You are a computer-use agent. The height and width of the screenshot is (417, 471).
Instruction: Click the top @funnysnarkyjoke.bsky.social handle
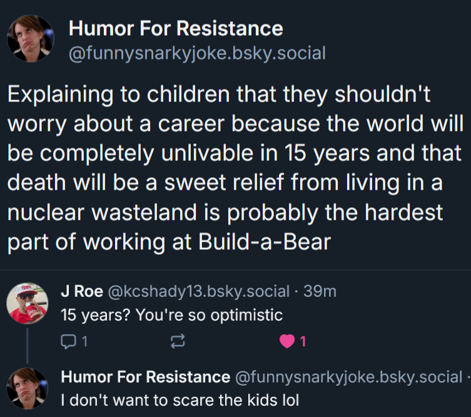(196, 53)
